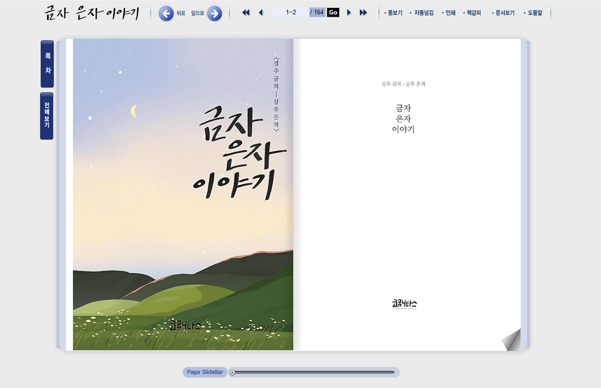Image resolution: width=601 pixels, height=388 pixels.
Task: Click the forward (앞으로) arrow button
Action: (x=214, y=13)
